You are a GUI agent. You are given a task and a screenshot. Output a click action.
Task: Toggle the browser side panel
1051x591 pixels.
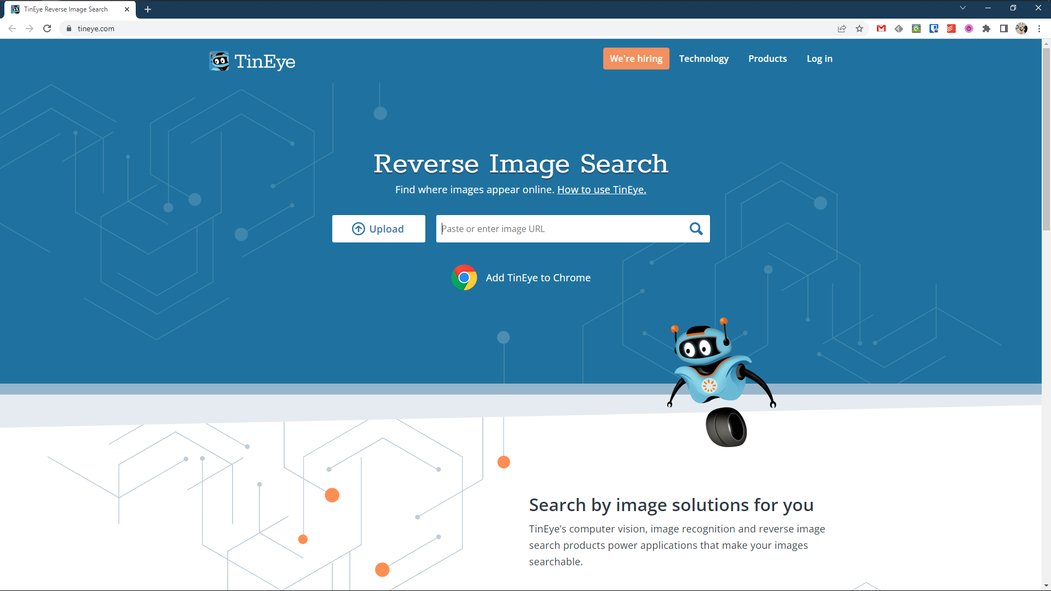(1004, 28)
